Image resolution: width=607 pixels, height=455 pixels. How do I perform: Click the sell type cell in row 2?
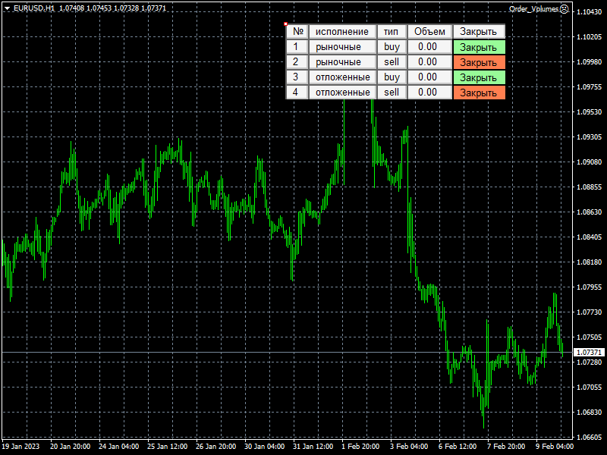point(392,62)
